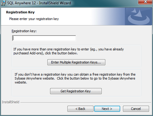Viewport: 153px width, 116px height.
Task: Click the word "website." ending second paragraph
Action: 21,82
